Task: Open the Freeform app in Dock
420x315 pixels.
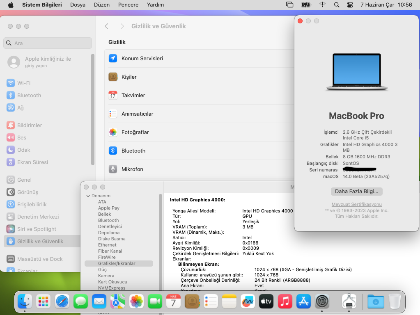Action: 248,302
